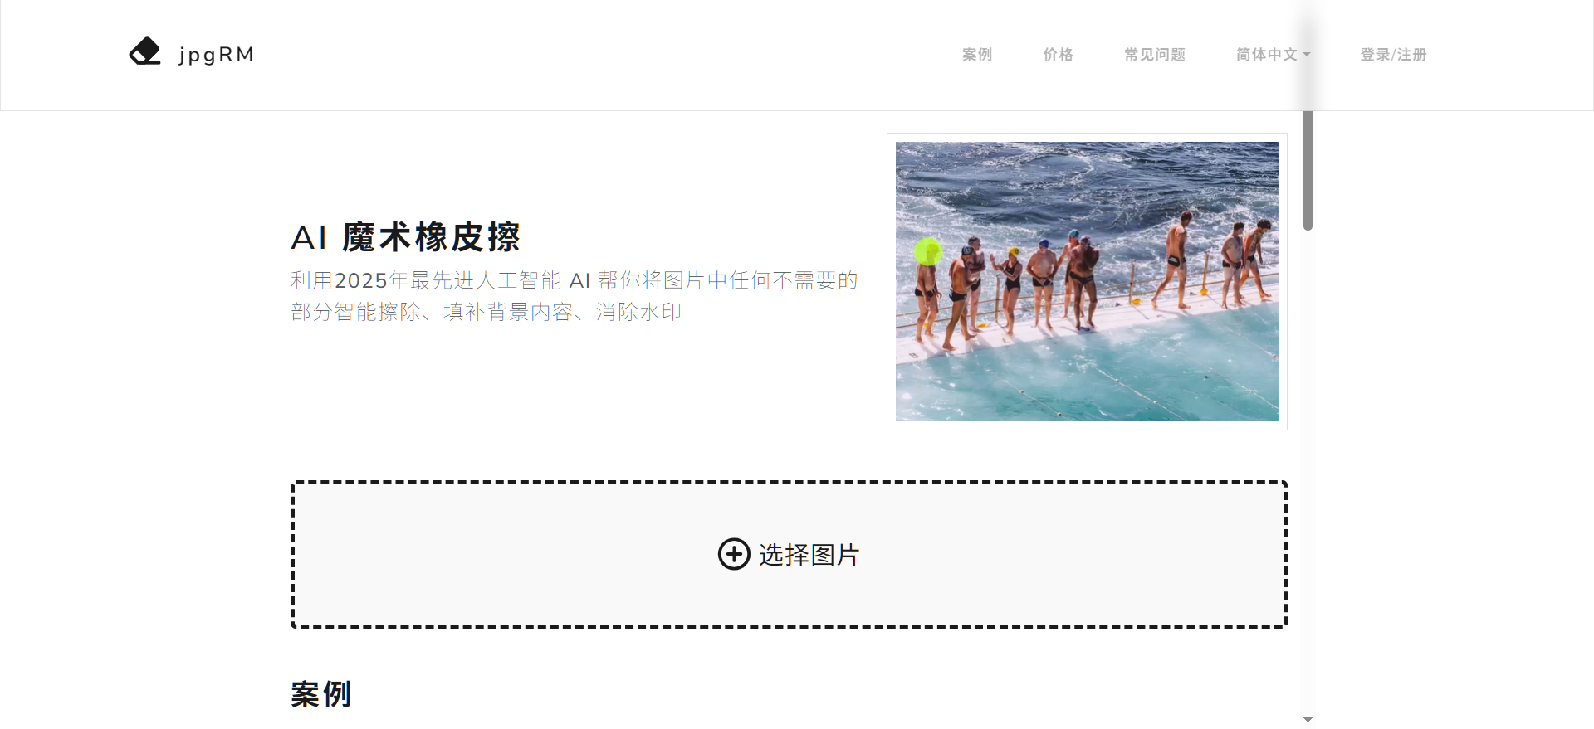1594x729 pixels.
Task: Click the swimmers demo photo
Action: (1087, 281)
